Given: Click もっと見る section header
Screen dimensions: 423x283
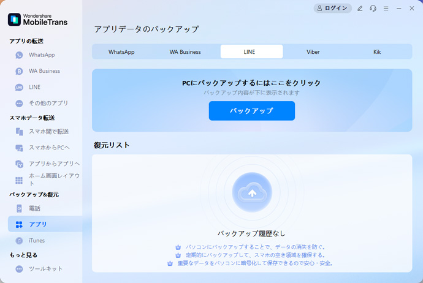Looking at the screenshot, I should [x=23, y=255].
